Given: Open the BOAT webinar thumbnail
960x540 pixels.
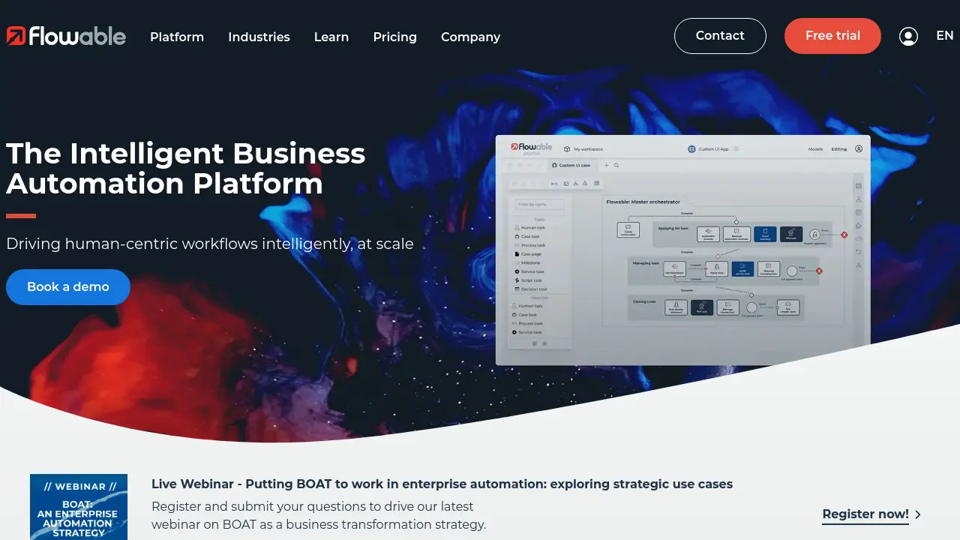Looking at the screenshot, I should coord(79,507).
